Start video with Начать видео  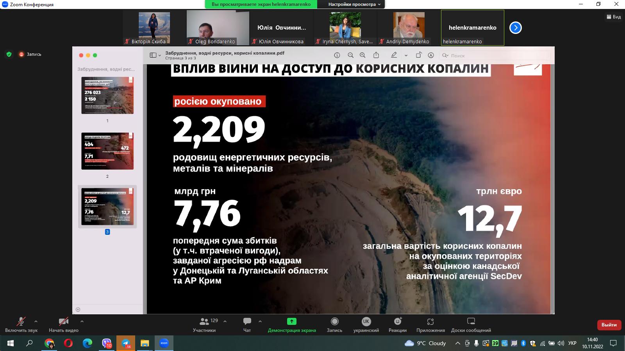pyautogui.click(x=64, y=324)
